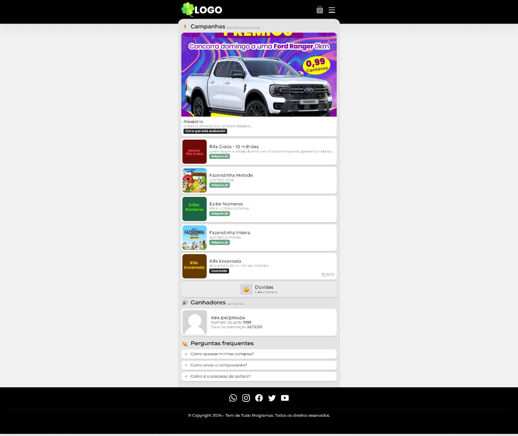The width and height of the screenshot is (518, 436).
Task: Click the clover LOGO in the header
Action: click(x=202, y=10)
